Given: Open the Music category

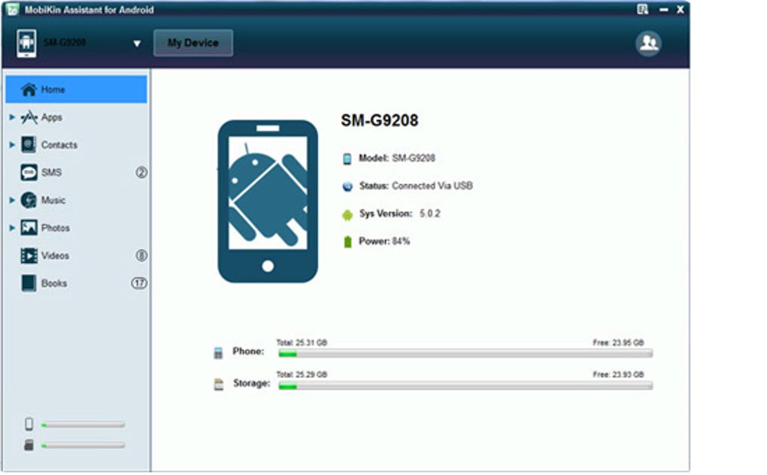Looking at the screenshot, I should [x=53, y=201].
